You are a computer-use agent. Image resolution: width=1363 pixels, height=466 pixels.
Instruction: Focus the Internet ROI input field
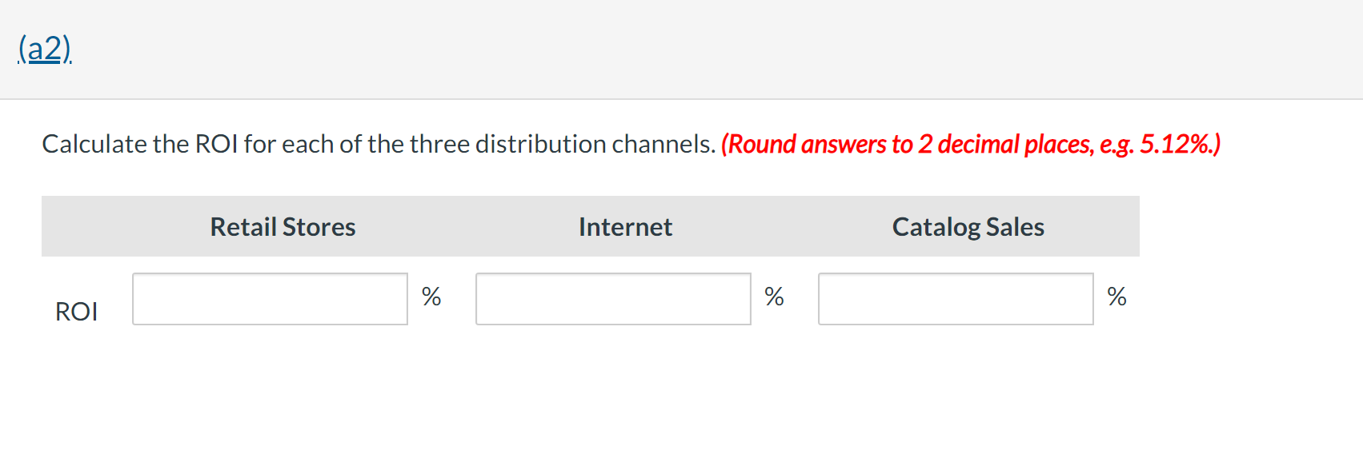click(613, 299)
